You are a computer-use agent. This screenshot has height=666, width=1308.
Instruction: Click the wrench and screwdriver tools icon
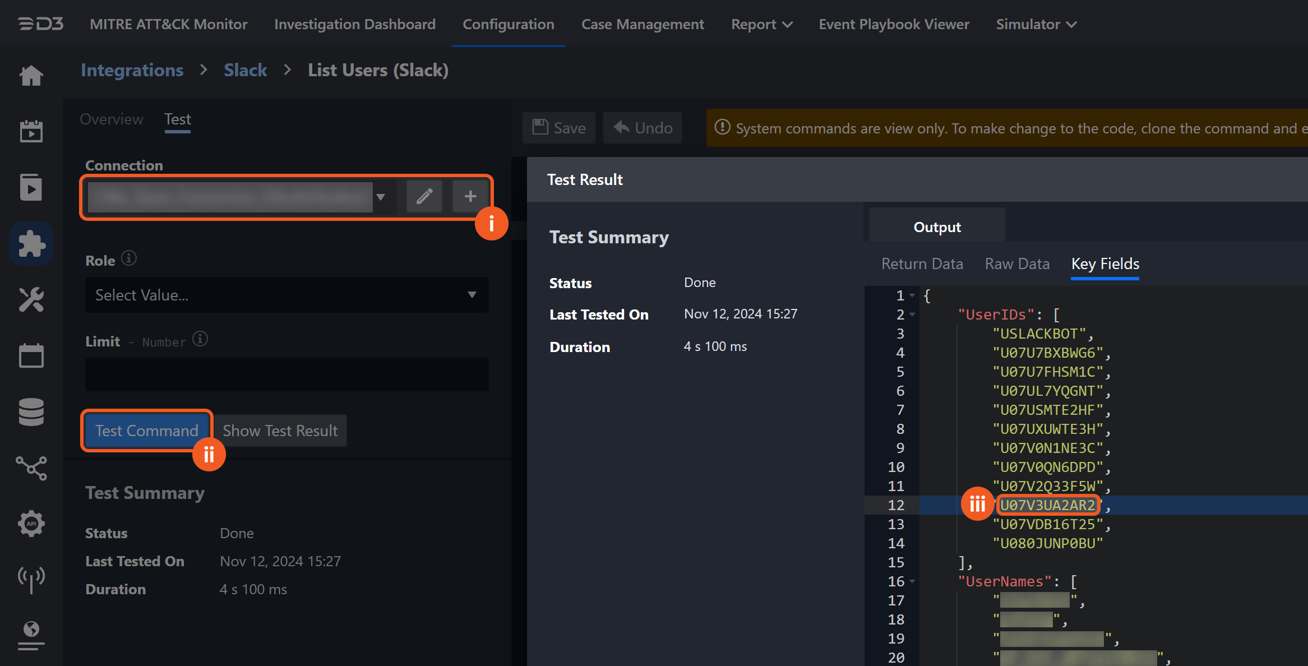pos(31,300)
